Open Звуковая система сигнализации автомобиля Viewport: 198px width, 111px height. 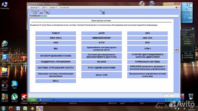(x=56, y=75)
